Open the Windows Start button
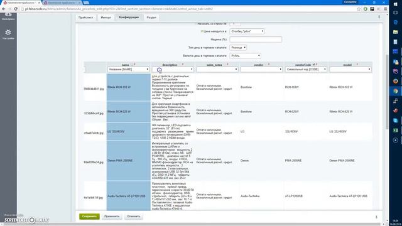Image resolution: width=402 pixels, height=226 pixels. 395,4
